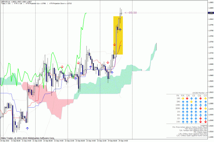The height and width of the screenshot is (142, 214).
Task: Click the 'P/K' column header in the monitor
Action: pos(182,96)
